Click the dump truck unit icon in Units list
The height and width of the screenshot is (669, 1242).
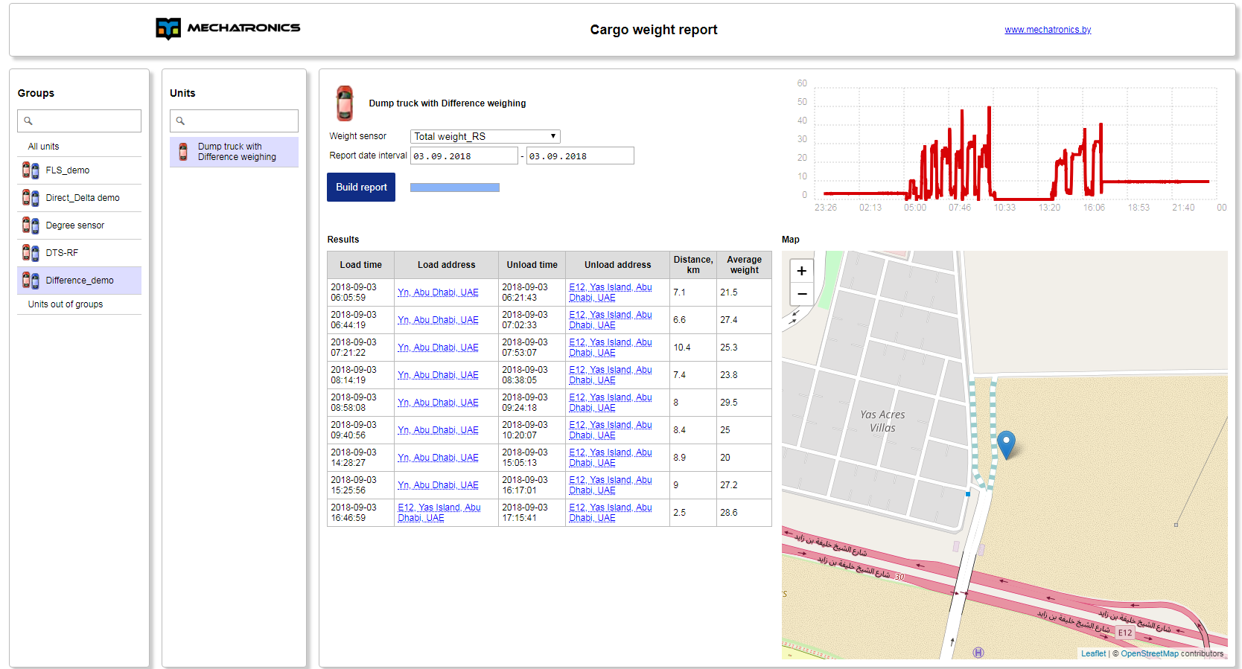point(183,153)
